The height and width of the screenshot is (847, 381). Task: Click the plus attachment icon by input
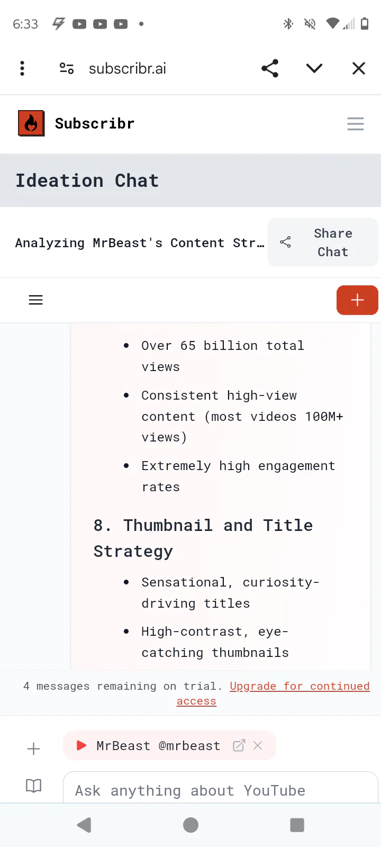point(33,749)
